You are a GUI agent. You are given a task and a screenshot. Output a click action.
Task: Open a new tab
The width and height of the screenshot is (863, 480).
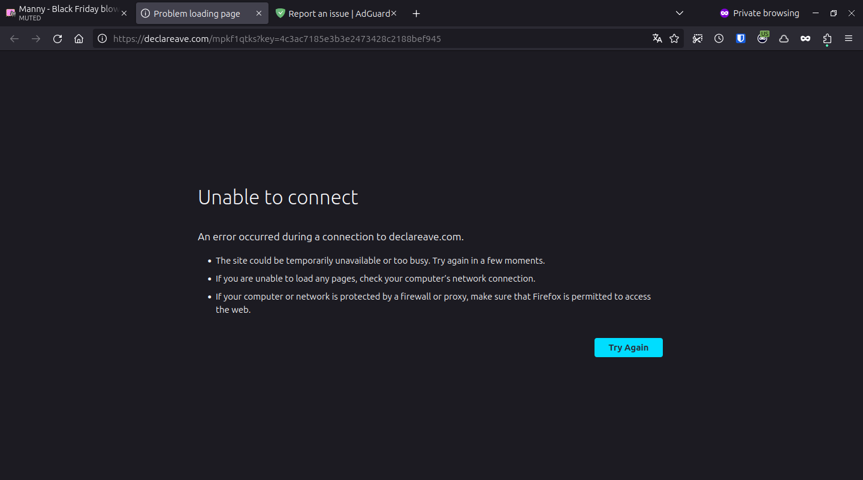[416, 13]
